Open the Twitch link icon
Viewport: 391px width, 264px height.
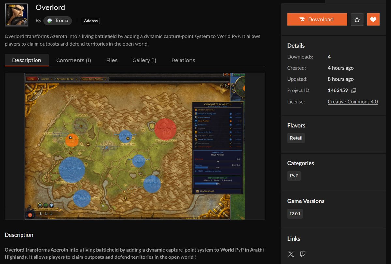pos(303,254)
